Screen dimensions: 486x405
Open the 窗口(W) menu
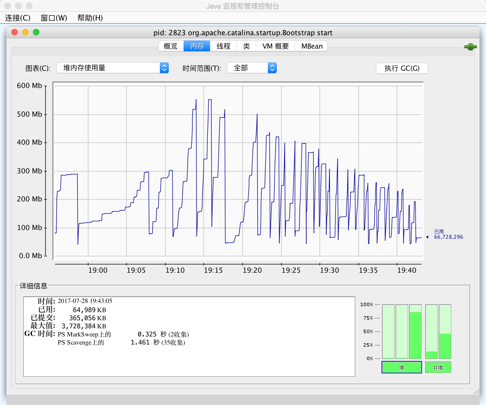pyautogui.click(x=54, y=18)
